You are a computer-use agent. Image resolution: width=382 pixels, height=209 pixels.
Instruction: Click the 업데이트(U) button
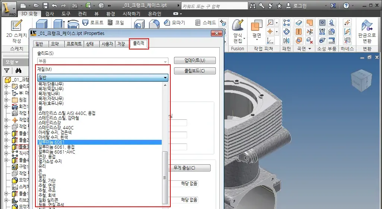(x=195, y=60)
